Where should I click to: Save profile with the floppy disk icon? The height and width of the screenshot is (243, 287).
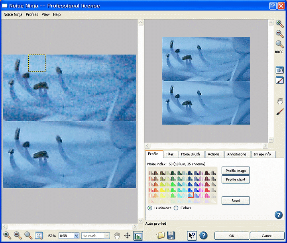point(171,235)
